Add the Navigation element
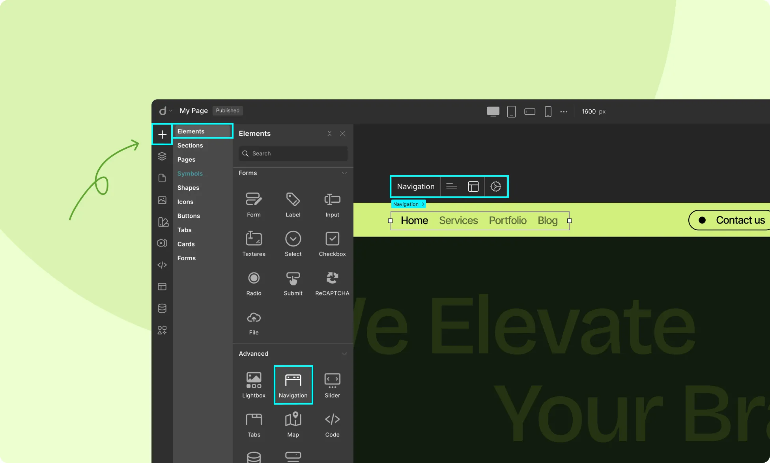Image resolution: width=770 pixels, height=463 pixels. point(293,385)
